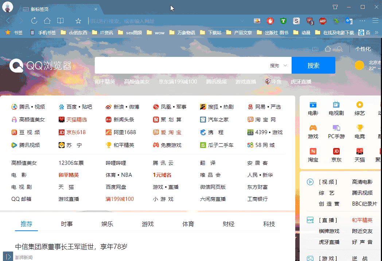
Task: Open the 书签 bookmarks menu
Action: coord(14,32)
